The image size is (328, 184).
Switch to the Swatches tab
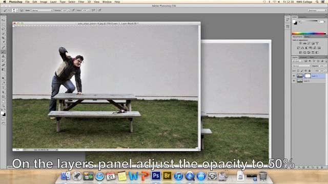click(302, 17)
